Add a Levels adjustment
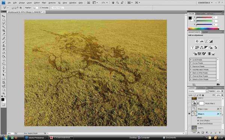Image resolution: width=225 pixels, height=140 pixels. click(202, 41)
